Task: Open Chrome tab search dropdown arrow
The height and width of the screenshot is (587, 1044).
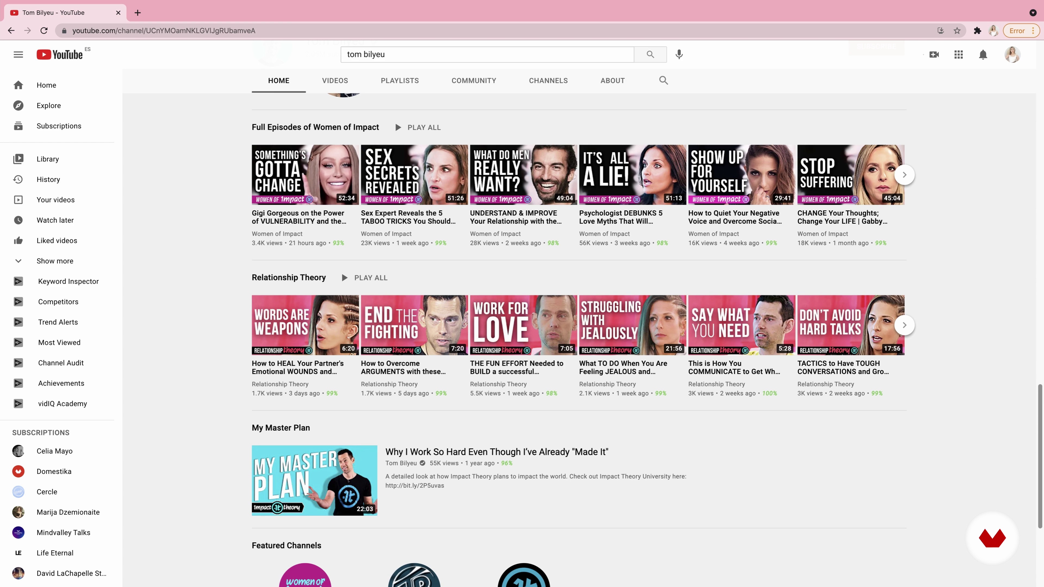Action: tap(1033, 13)
